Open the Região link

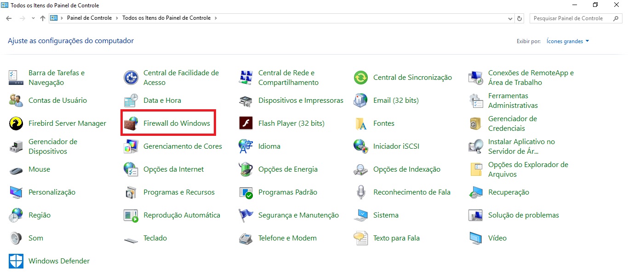coord(40,215)
